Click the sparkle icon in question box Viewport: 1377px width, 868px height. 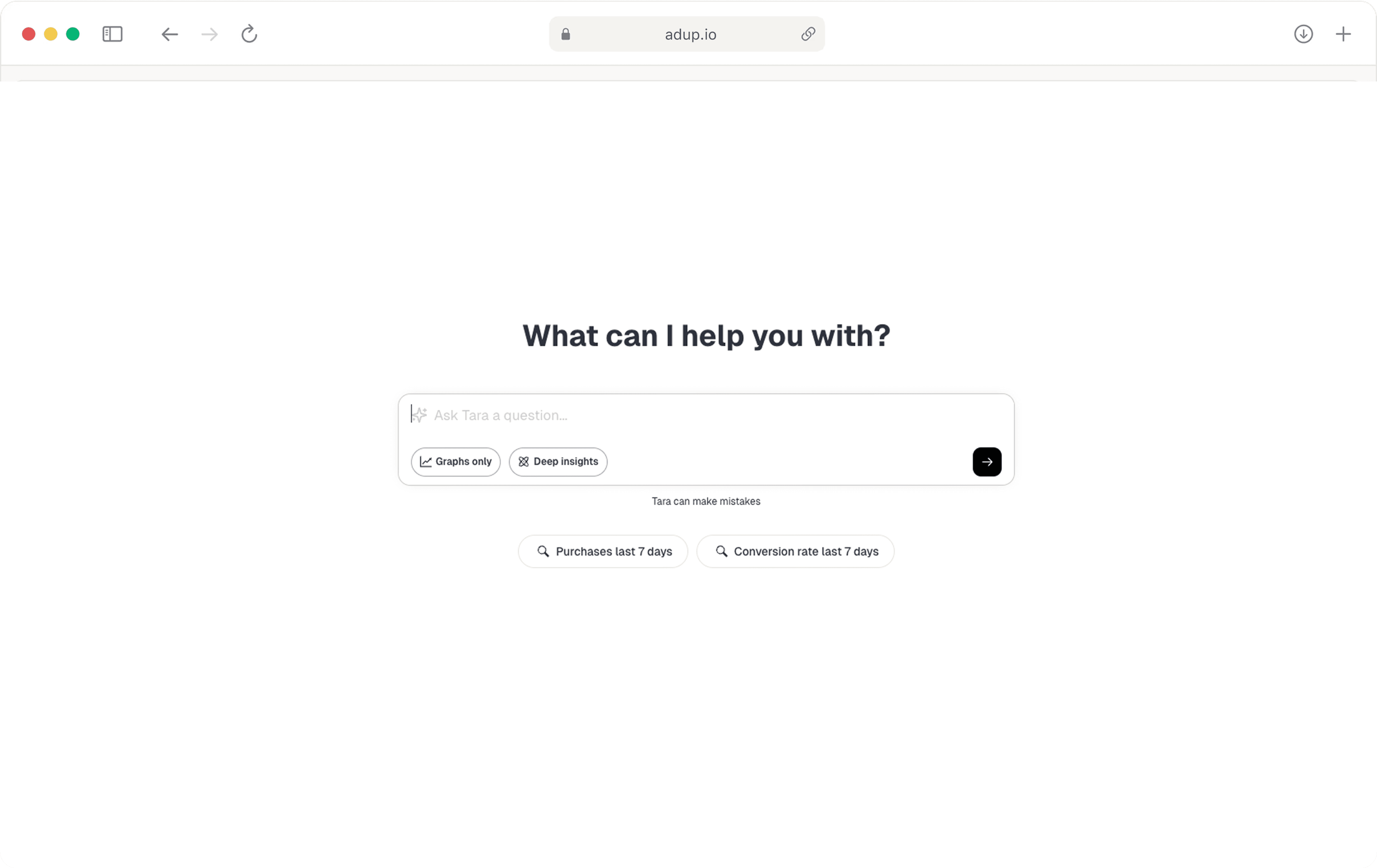point(420,415)
